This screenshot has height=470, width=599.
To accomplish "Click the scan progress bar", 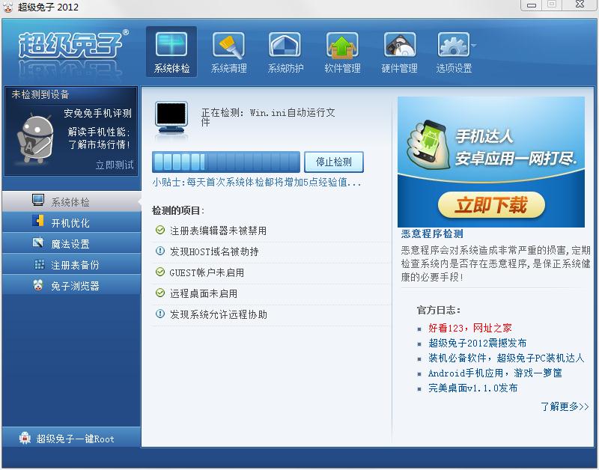I will pyautogui.click(x=226, y=162).
